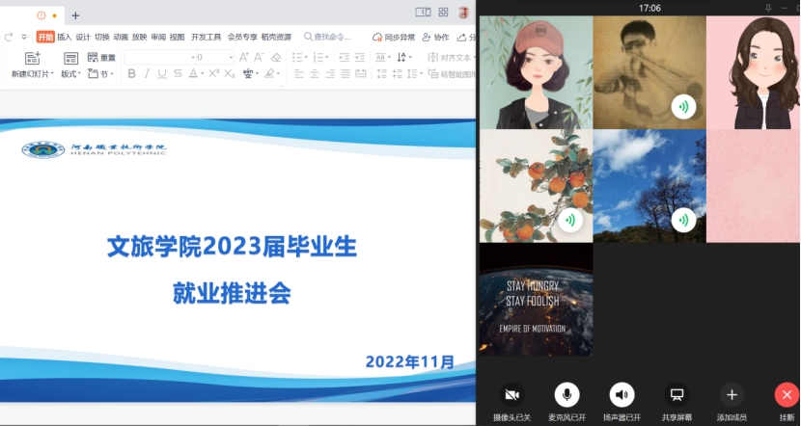Hang up the call with the red button

click(787, 394)
